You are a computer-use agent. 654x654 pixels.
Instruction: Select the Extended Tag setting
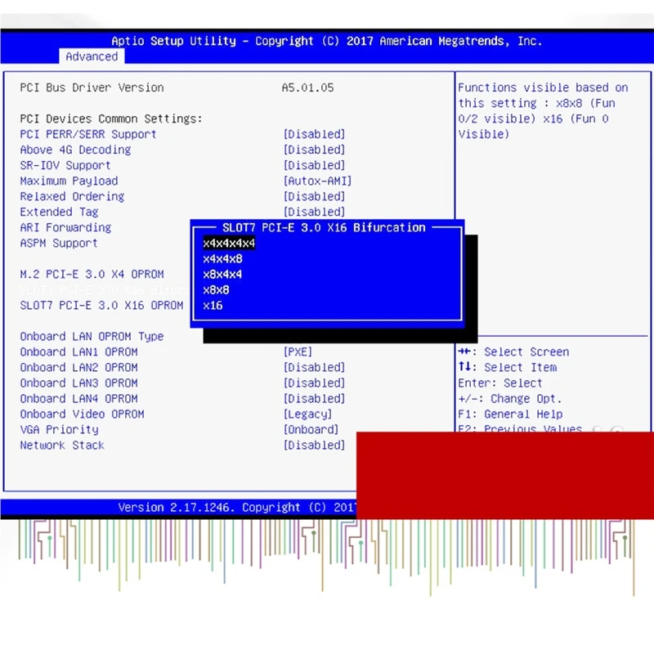tap(59, 212)
